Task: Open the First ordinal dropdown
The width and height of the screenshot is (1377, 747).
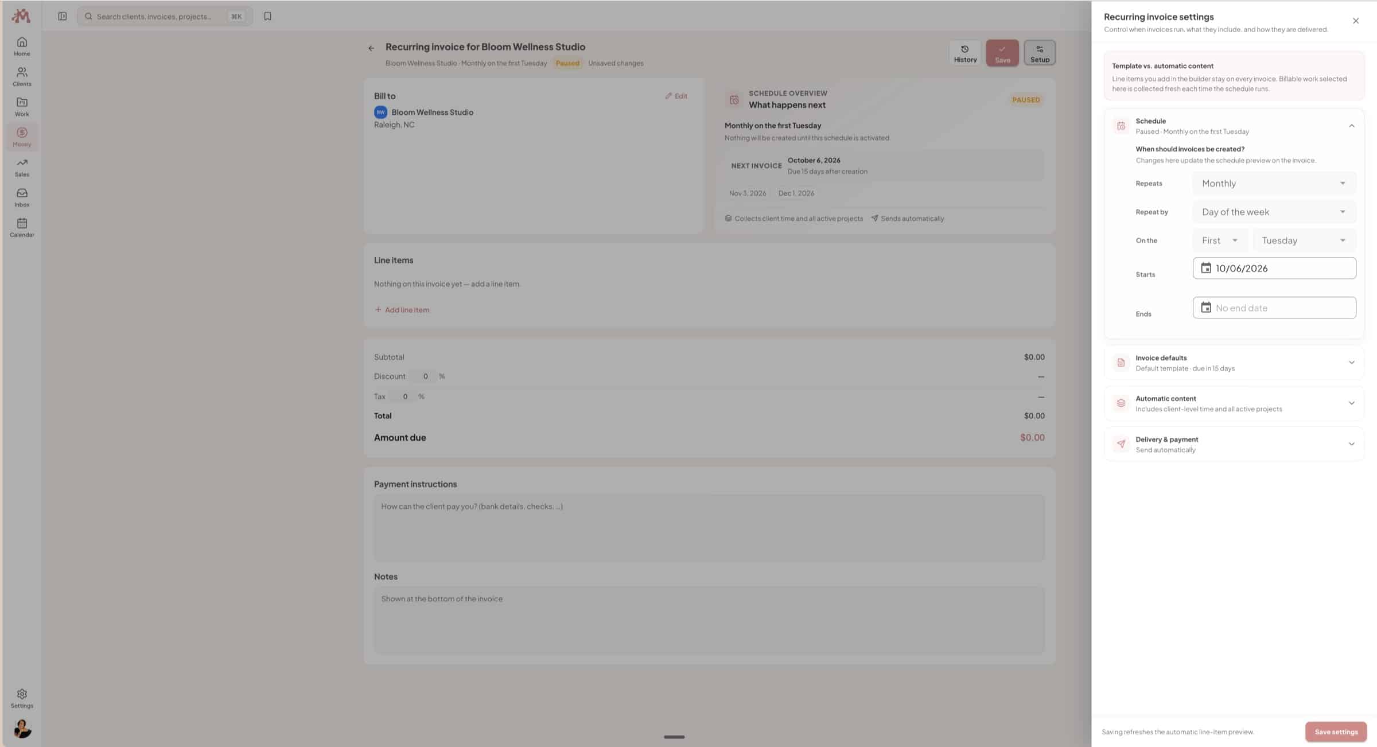Action: point(1220,240)
